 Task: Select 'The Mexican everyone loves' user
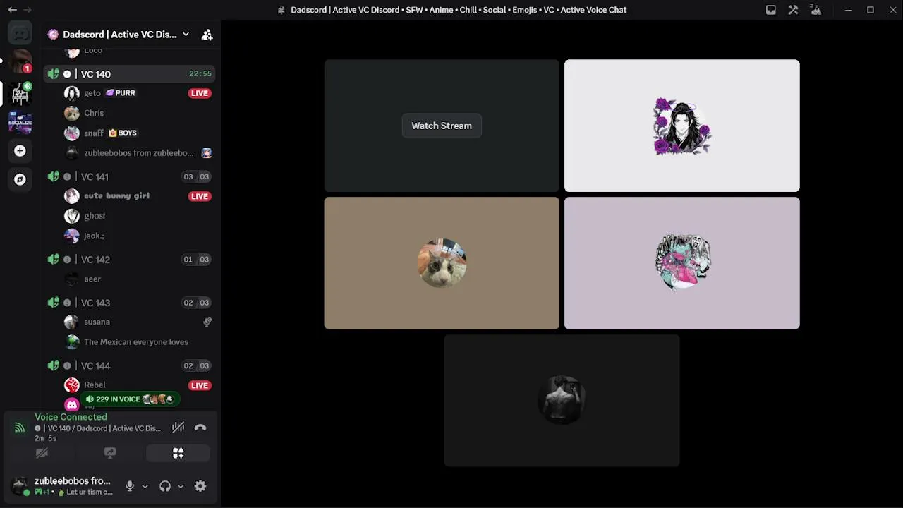(x=138, y=342)
